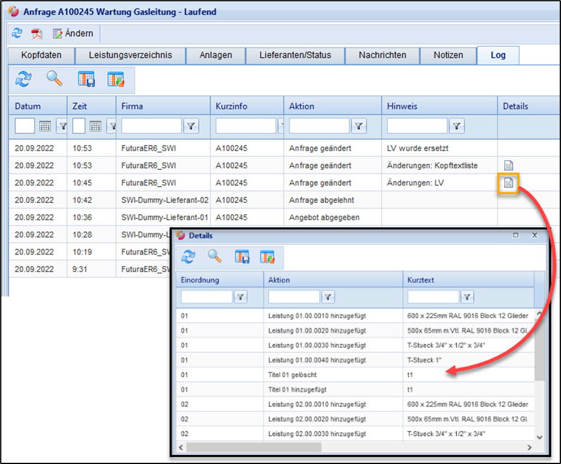This screenshot has height=464, width=561.
Task: Open the Lieferanten/Status tab
Action: [295, 55]
